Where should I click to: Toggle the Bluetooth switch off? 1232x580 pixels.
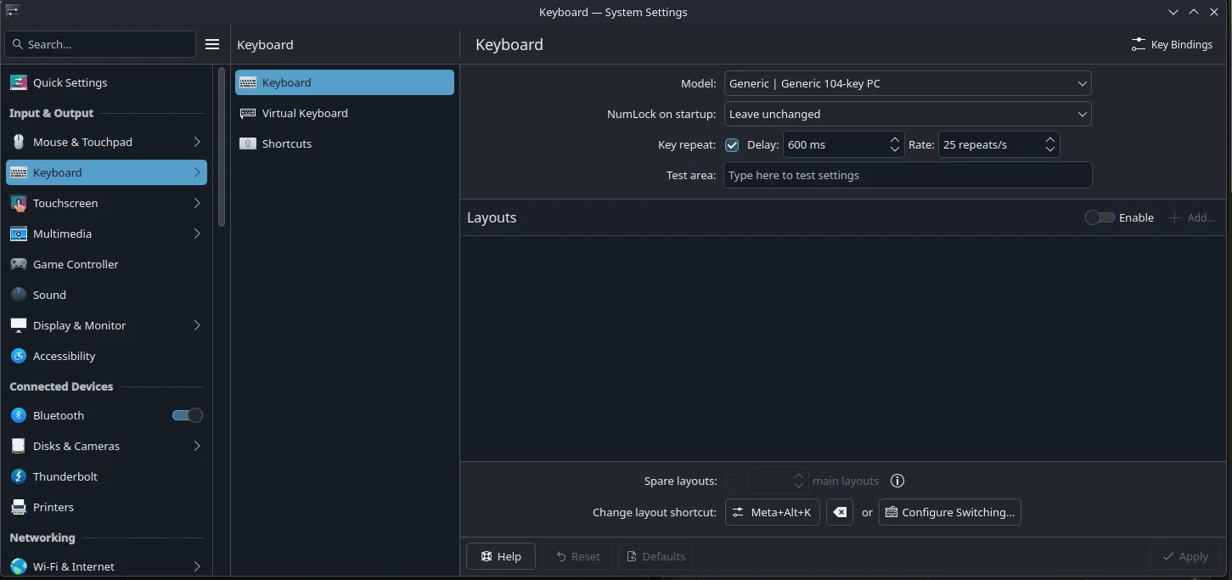[187, 415]
